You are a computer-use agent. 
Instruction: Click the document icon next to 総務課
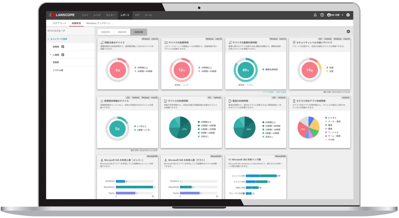pyautogui.click(x=63, y=47)
